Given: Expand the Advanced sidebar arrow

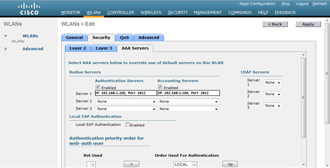Looking at the screenshot, I should (6, 49).
